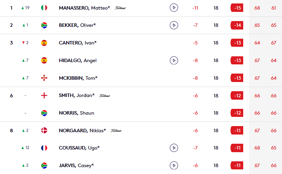Viewport: 282px width, 174px height.
Task: Open MANASSERO, Matteo player row
Action: point(141,8)
